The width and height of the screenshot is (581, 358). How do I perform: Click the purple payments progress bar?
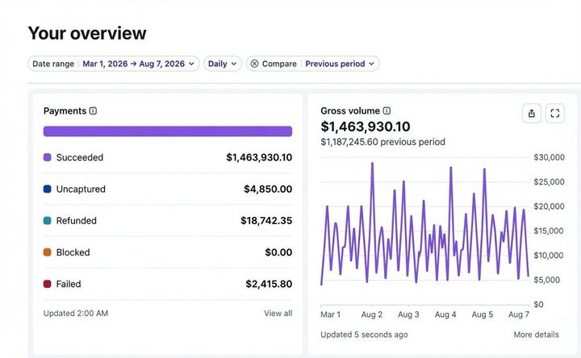[168, 131]
